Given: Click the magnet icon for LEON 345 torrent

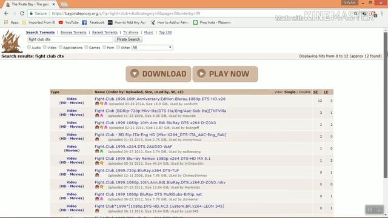Looking at the screenshot, I should (97, 211).
